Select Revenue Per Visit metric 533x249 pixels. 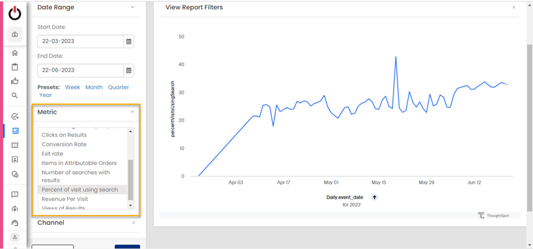point(65,199)
